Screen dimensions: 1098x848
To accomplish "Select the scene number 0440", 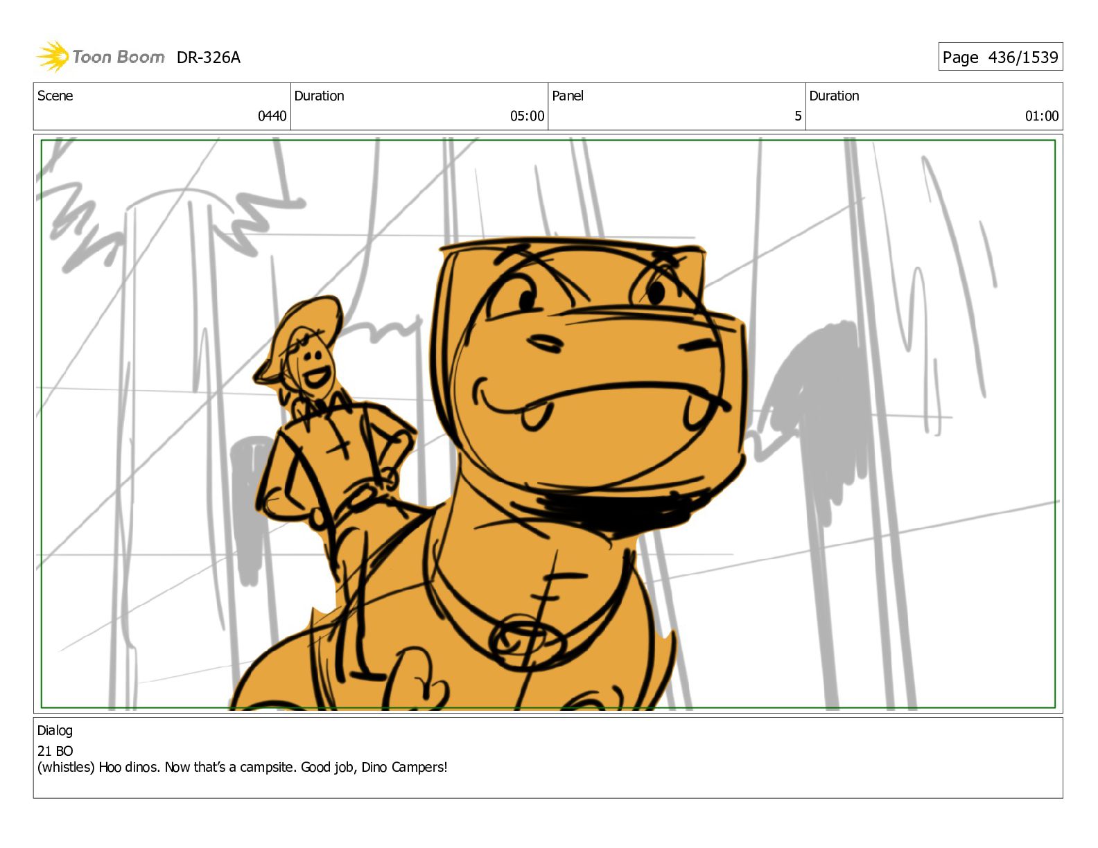I will click(272, 116).
